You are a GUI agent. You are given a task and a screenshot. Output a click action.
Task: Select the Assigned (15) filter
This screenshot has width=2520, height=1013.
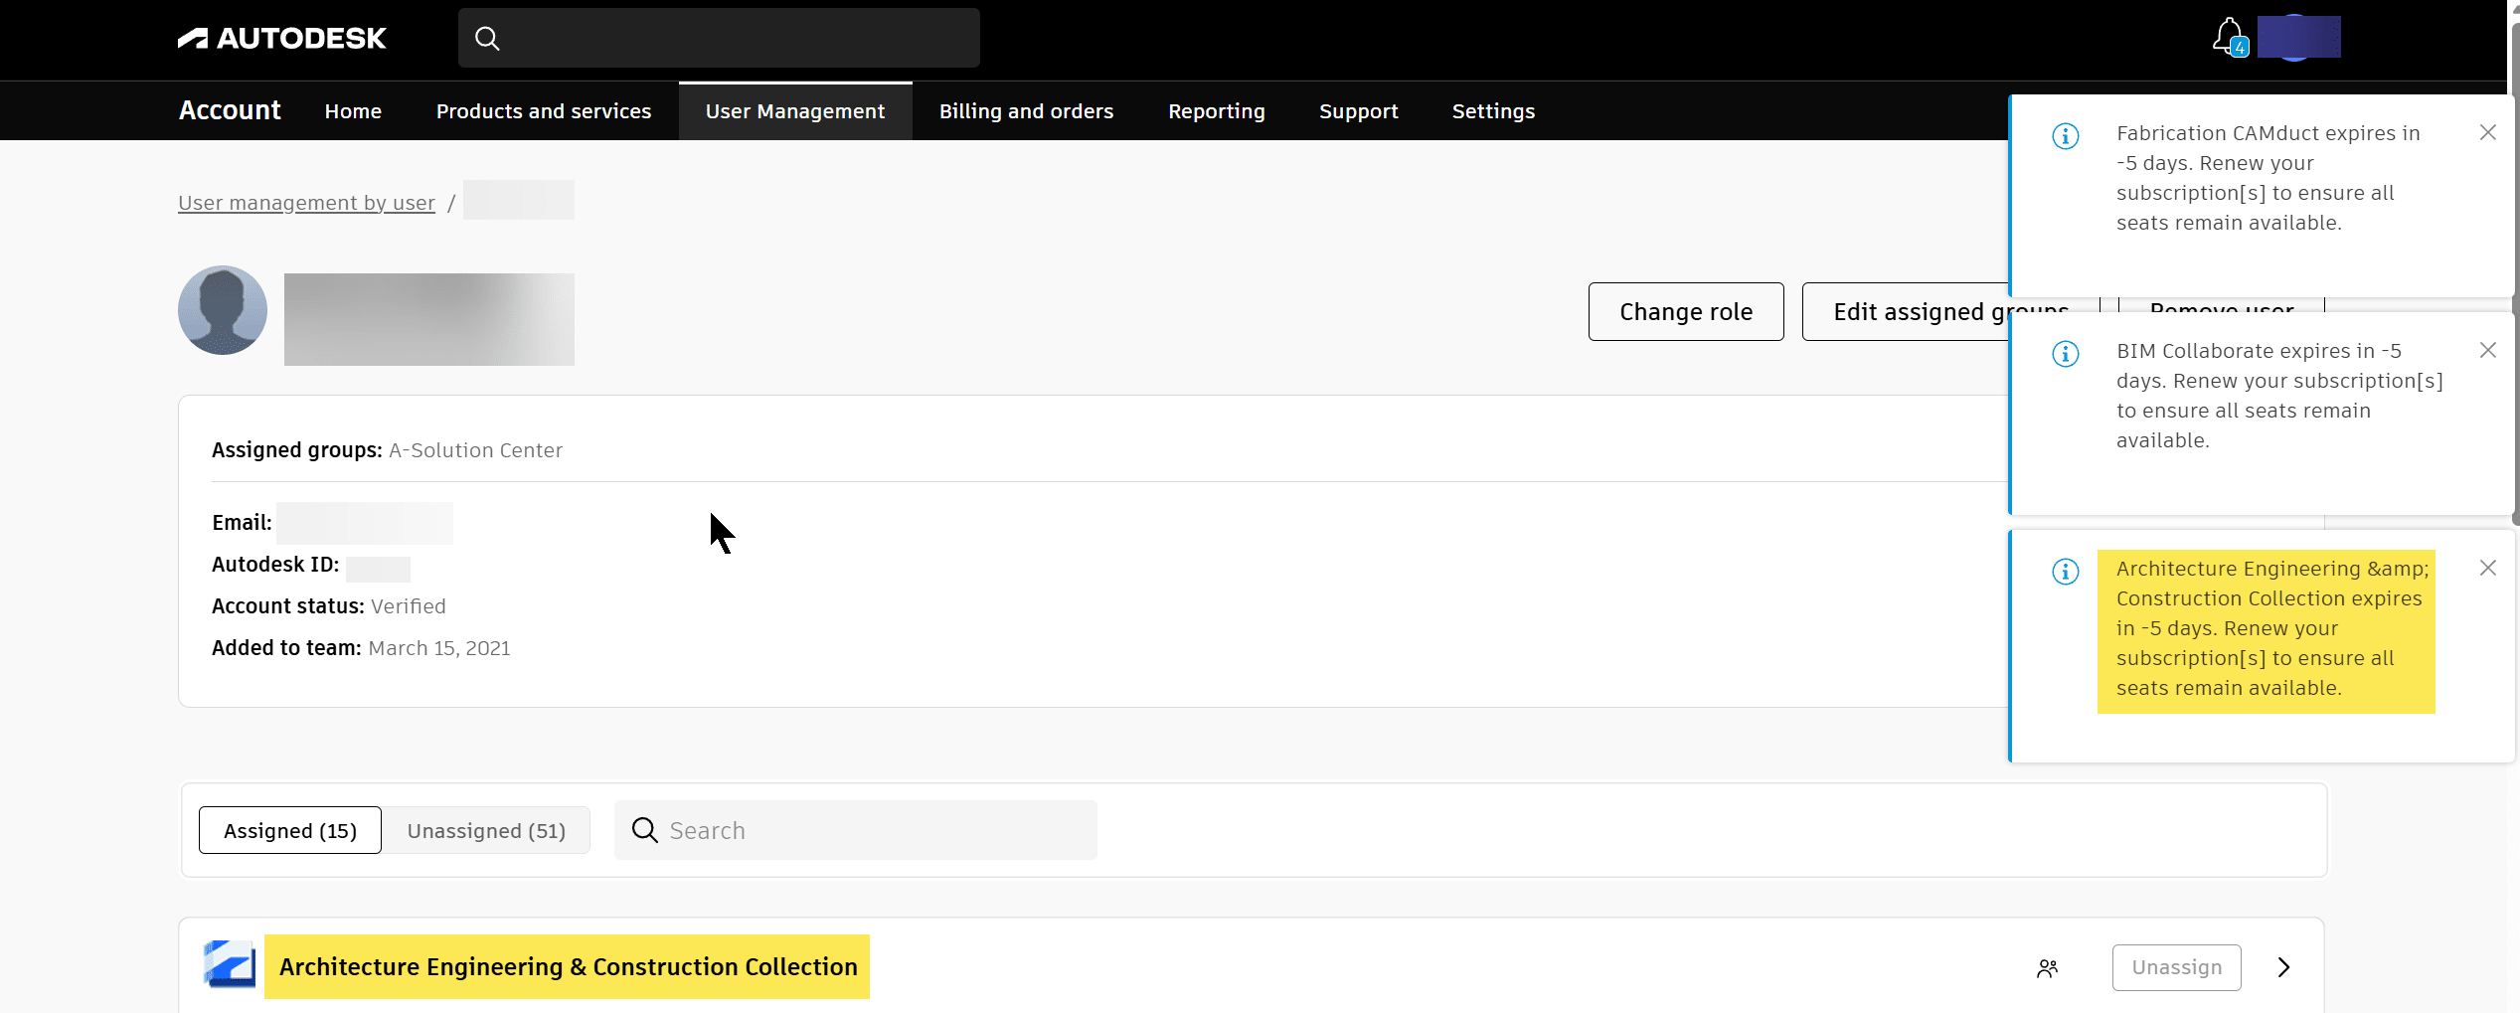tap(290, 830)
